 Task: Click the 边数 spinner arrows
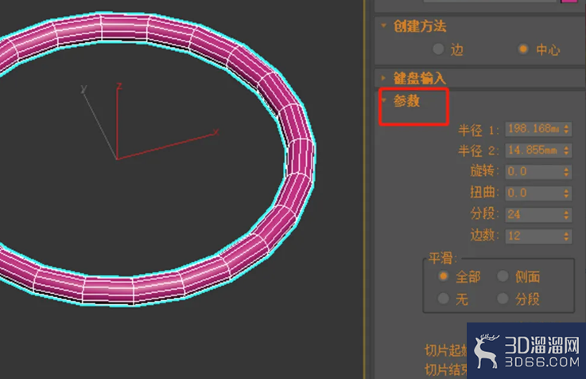tap(567, 236)
